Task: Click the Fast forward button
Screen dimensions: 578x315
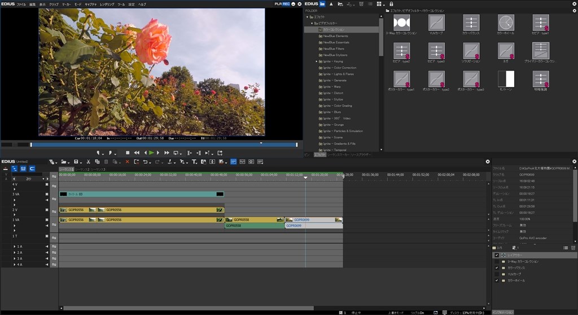Action: pyautogui.click(x=167, y=153)
